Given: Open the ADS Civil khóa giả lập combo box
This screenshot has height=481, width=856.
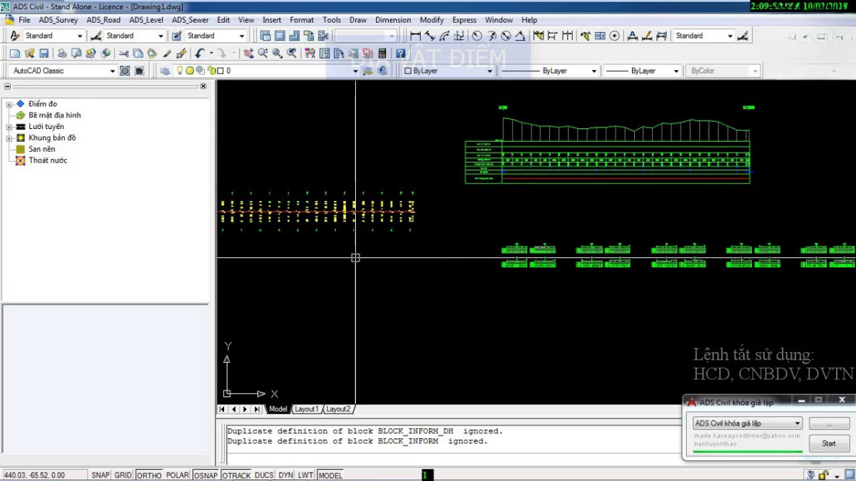Looking at the screenshot, I should pos(747,423).
